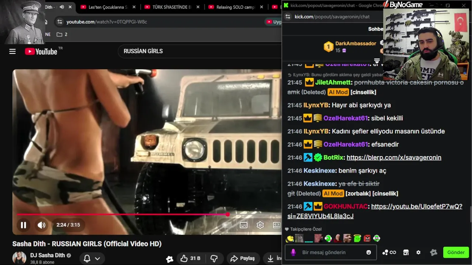Send message with the green Gönder button

coord(456,252)
